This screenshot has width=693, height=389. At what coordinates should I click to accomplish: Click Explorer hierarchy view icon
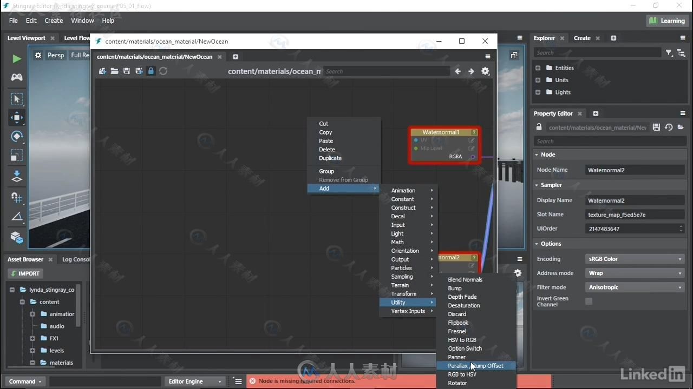682,52
